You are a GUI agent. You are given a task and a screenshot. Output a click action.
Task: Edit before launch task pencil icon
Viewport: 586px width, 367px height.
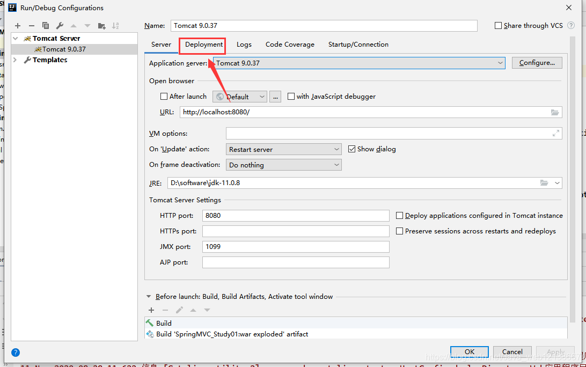click(x=179, y=310)
